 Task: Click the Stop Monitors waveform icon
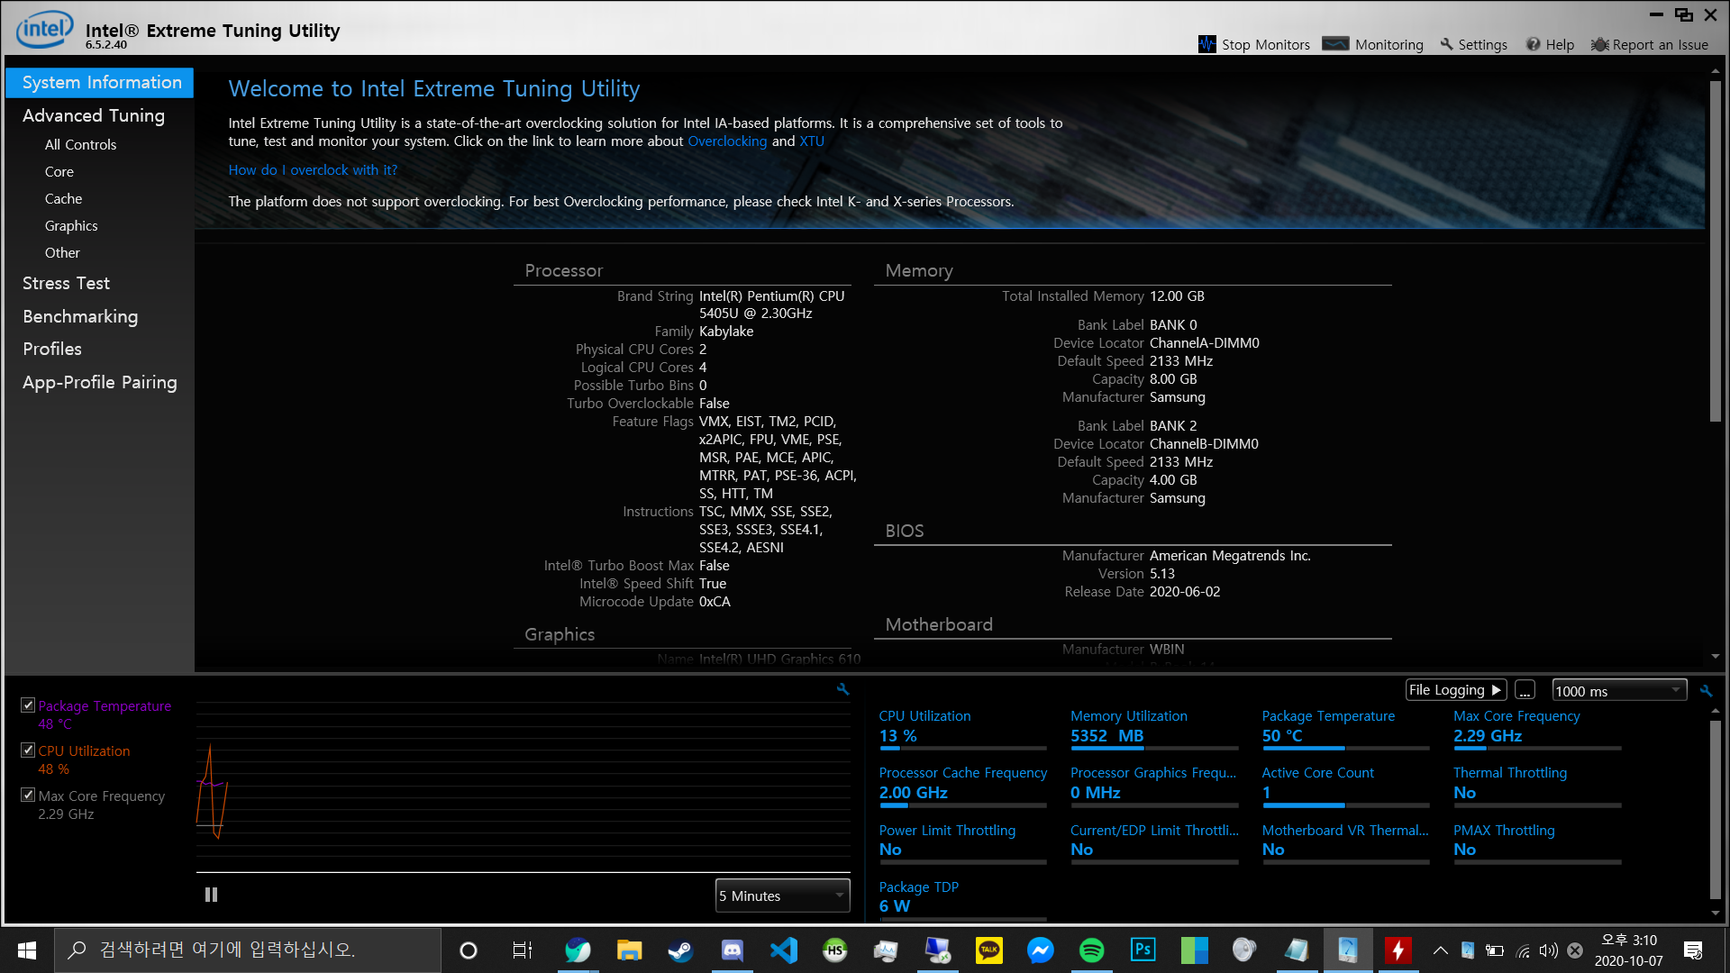(1207, 44)
